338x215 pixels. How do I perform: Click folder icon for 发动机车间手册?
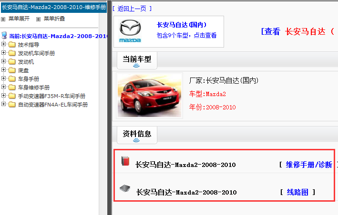(12, 53)
